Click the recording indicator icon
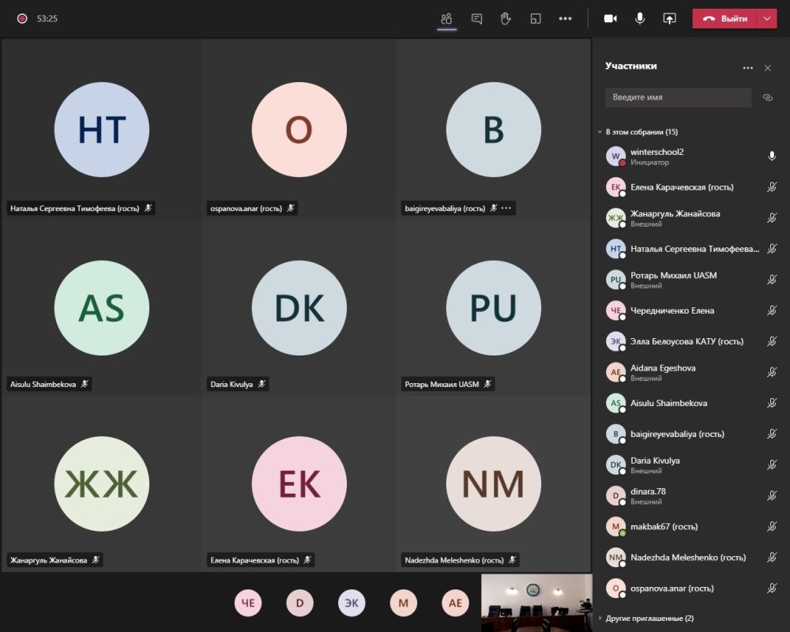The height and width of the screenshot is (632, 790). 22,19
